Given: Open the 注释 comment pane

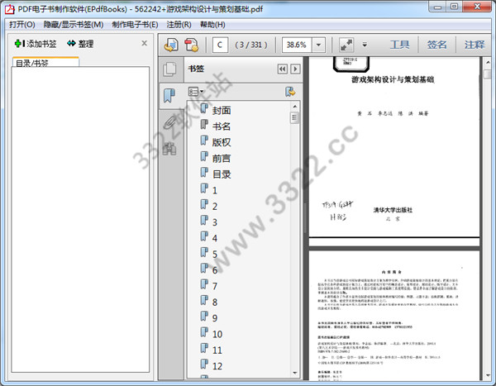Looking at the screenshot, I should click(x=475, y=45).
